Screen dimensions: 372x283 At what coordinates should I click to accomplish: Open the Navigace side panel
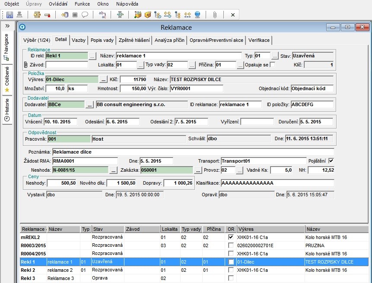[6, 47]
